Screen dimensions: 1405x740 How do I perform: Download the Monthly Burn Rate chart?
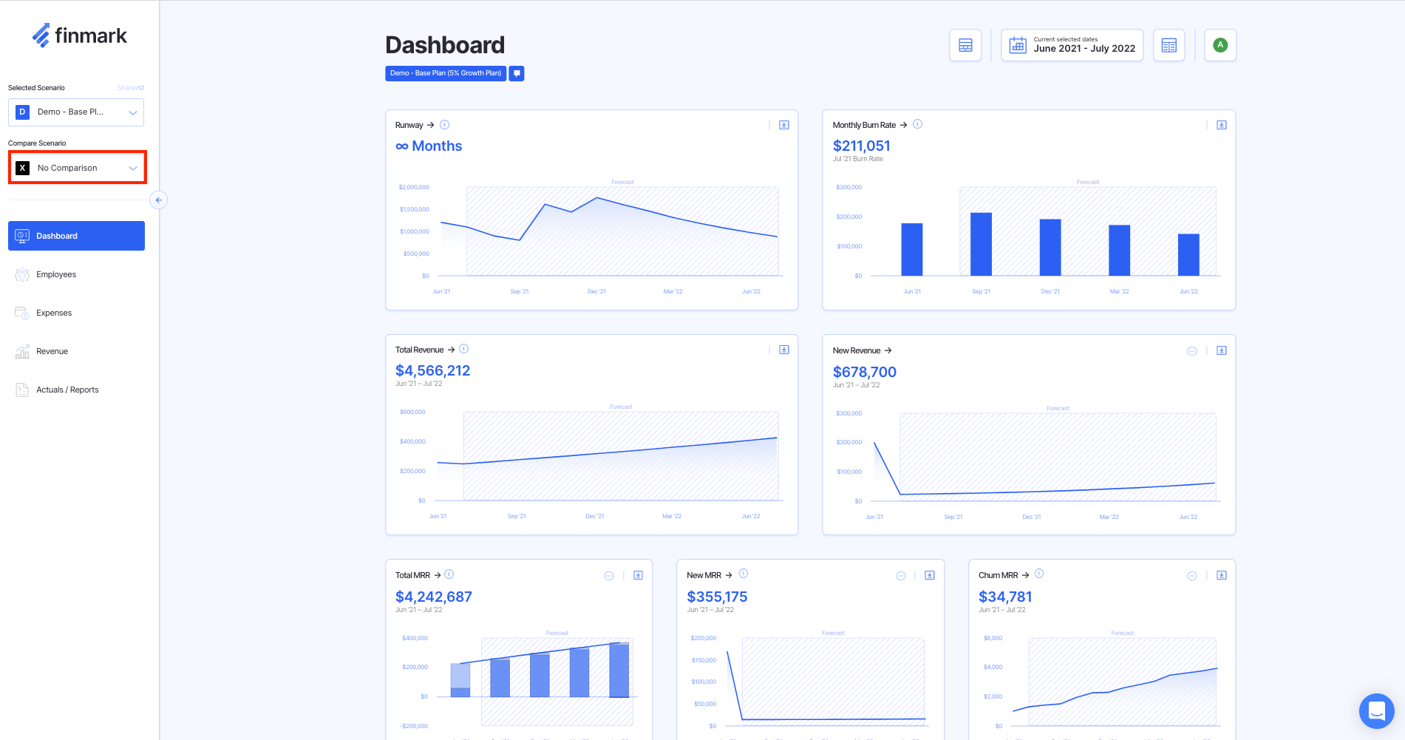pyautogui.click(x=1222, y=125)
